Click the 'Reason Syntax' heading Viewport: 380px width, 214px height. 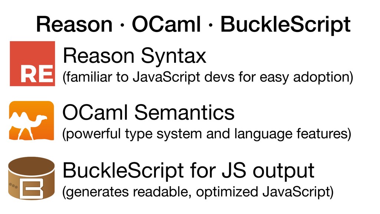(134, 56)
